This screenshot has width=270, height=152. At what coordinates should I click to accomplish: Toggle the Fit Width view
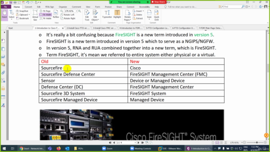pyautogui.click(x=46, y=15)
